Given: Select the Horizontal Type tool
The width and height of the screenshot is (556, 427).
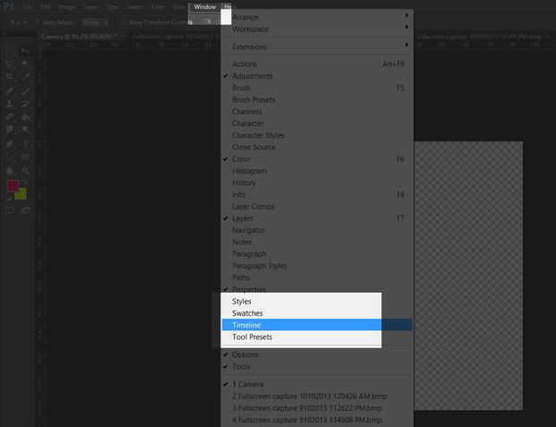Looking at the screenshot, I should click(25, 144).
